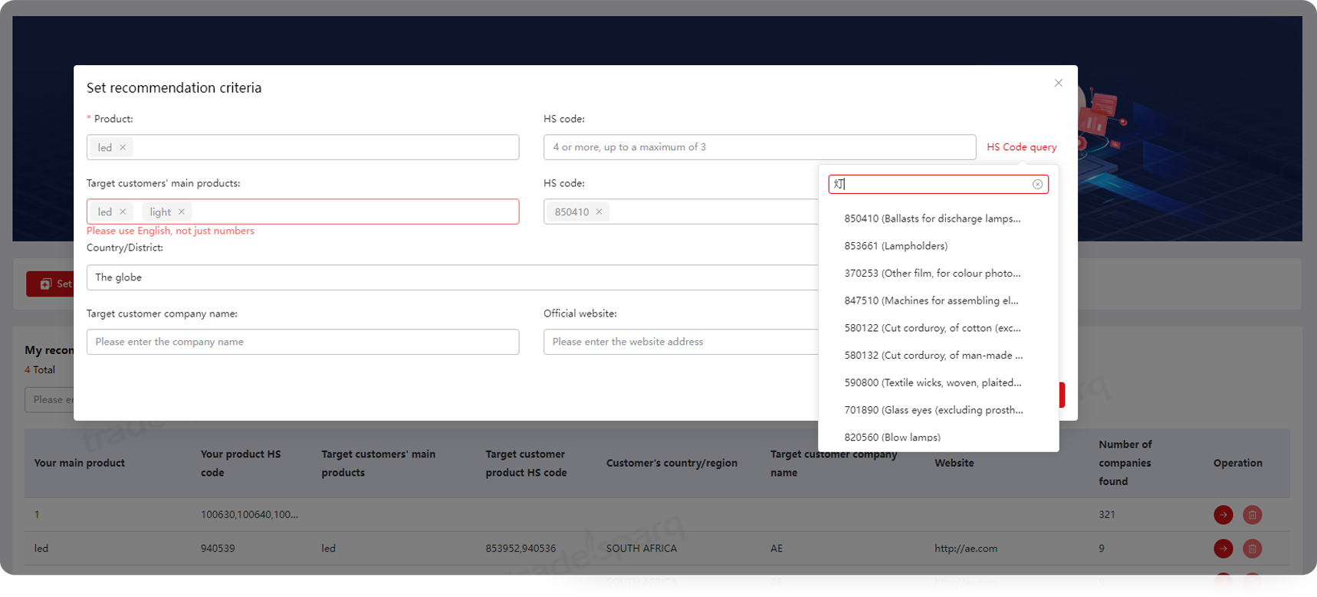Select 853661 (Lampholders) from the list
Image resolution: width=1317 pixels, height=597 pixels.
pyautogui.click(x=895, y=246)
